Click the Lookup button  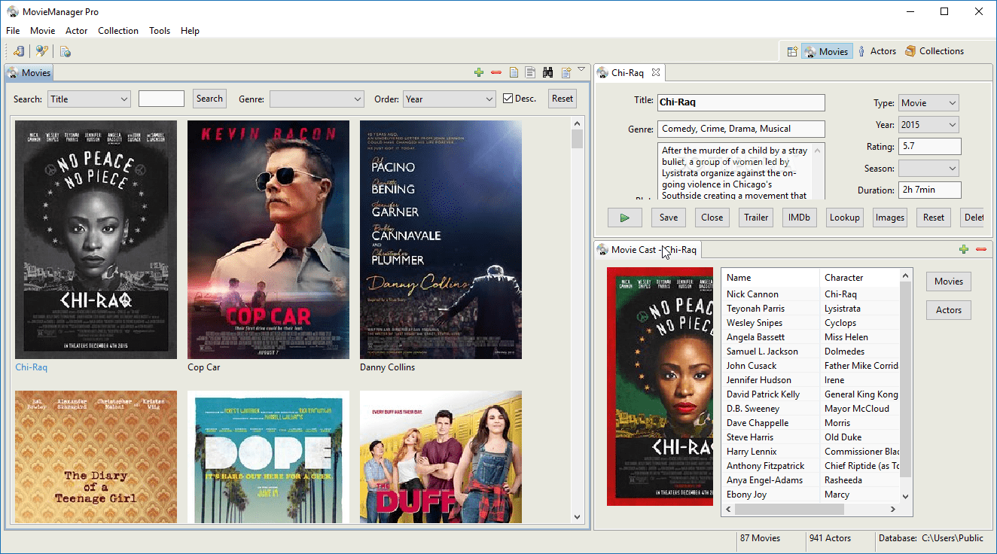tap(845, 218)
